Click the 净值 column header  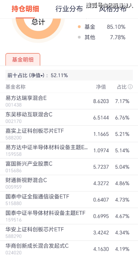[101, 87]
